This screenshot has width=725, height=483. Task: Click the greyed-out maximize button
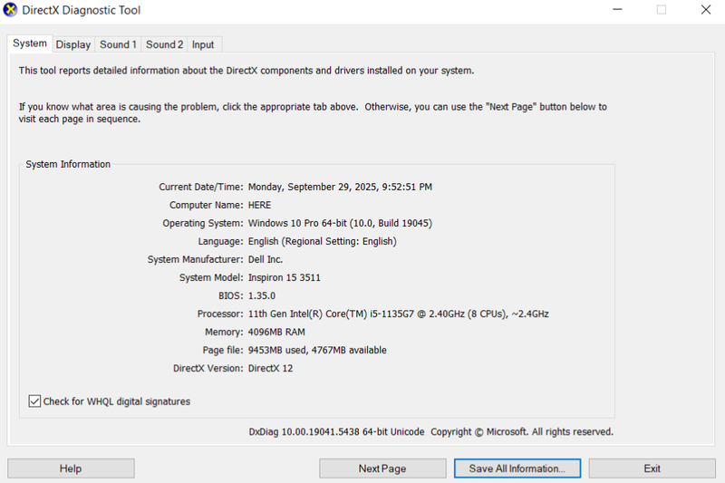(662, 11)
